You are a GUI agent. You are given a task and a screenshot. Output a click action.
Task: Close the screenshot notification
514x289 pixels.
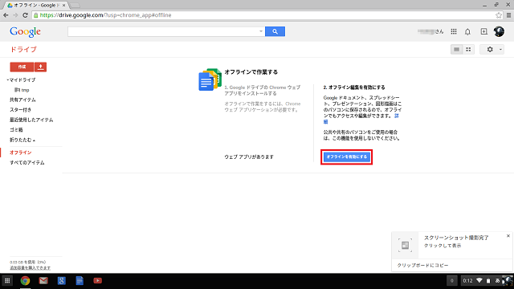508,236
